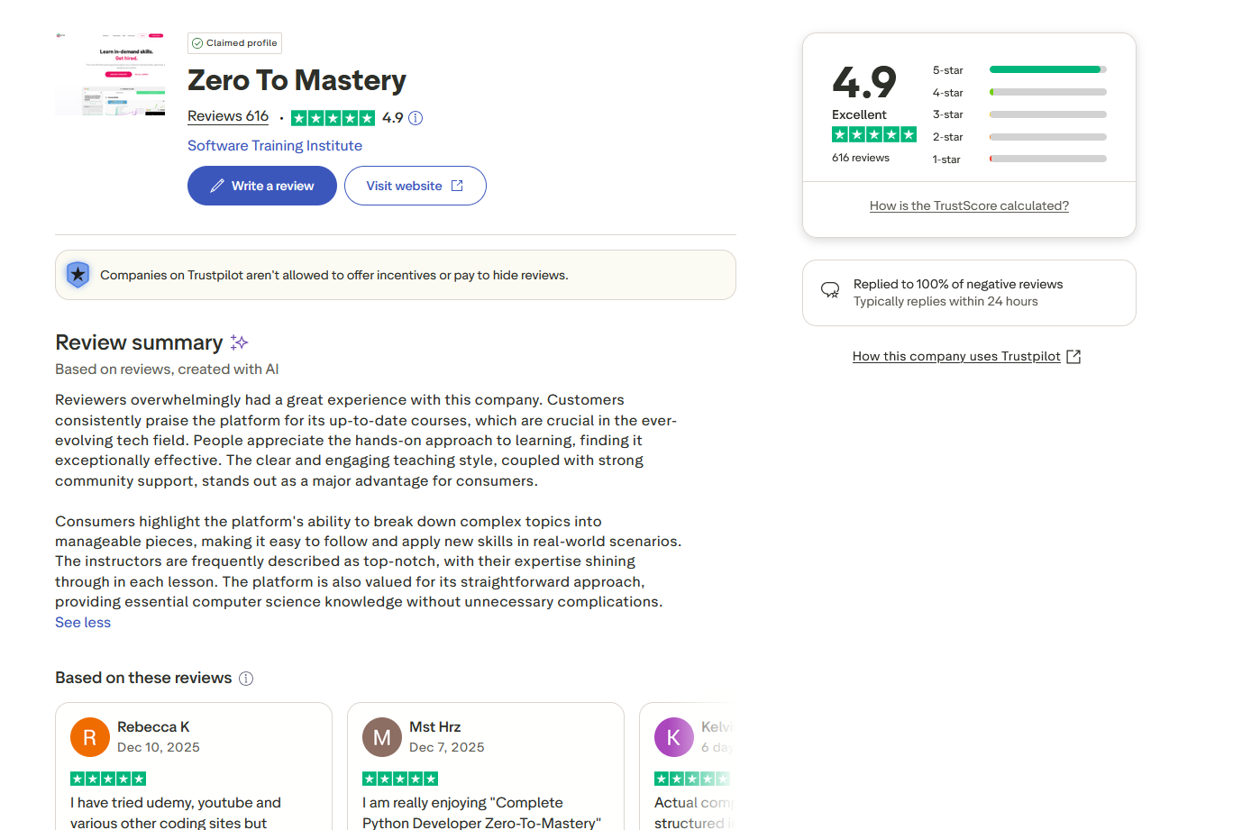
Task: Open Rebecca K's review card
Action: pos(194,766)
